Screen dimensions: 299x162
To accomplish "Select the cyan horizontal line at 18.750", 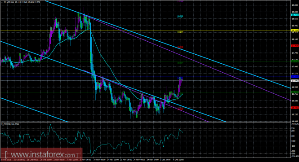I will pyautogui.click(x=145, y=15).
